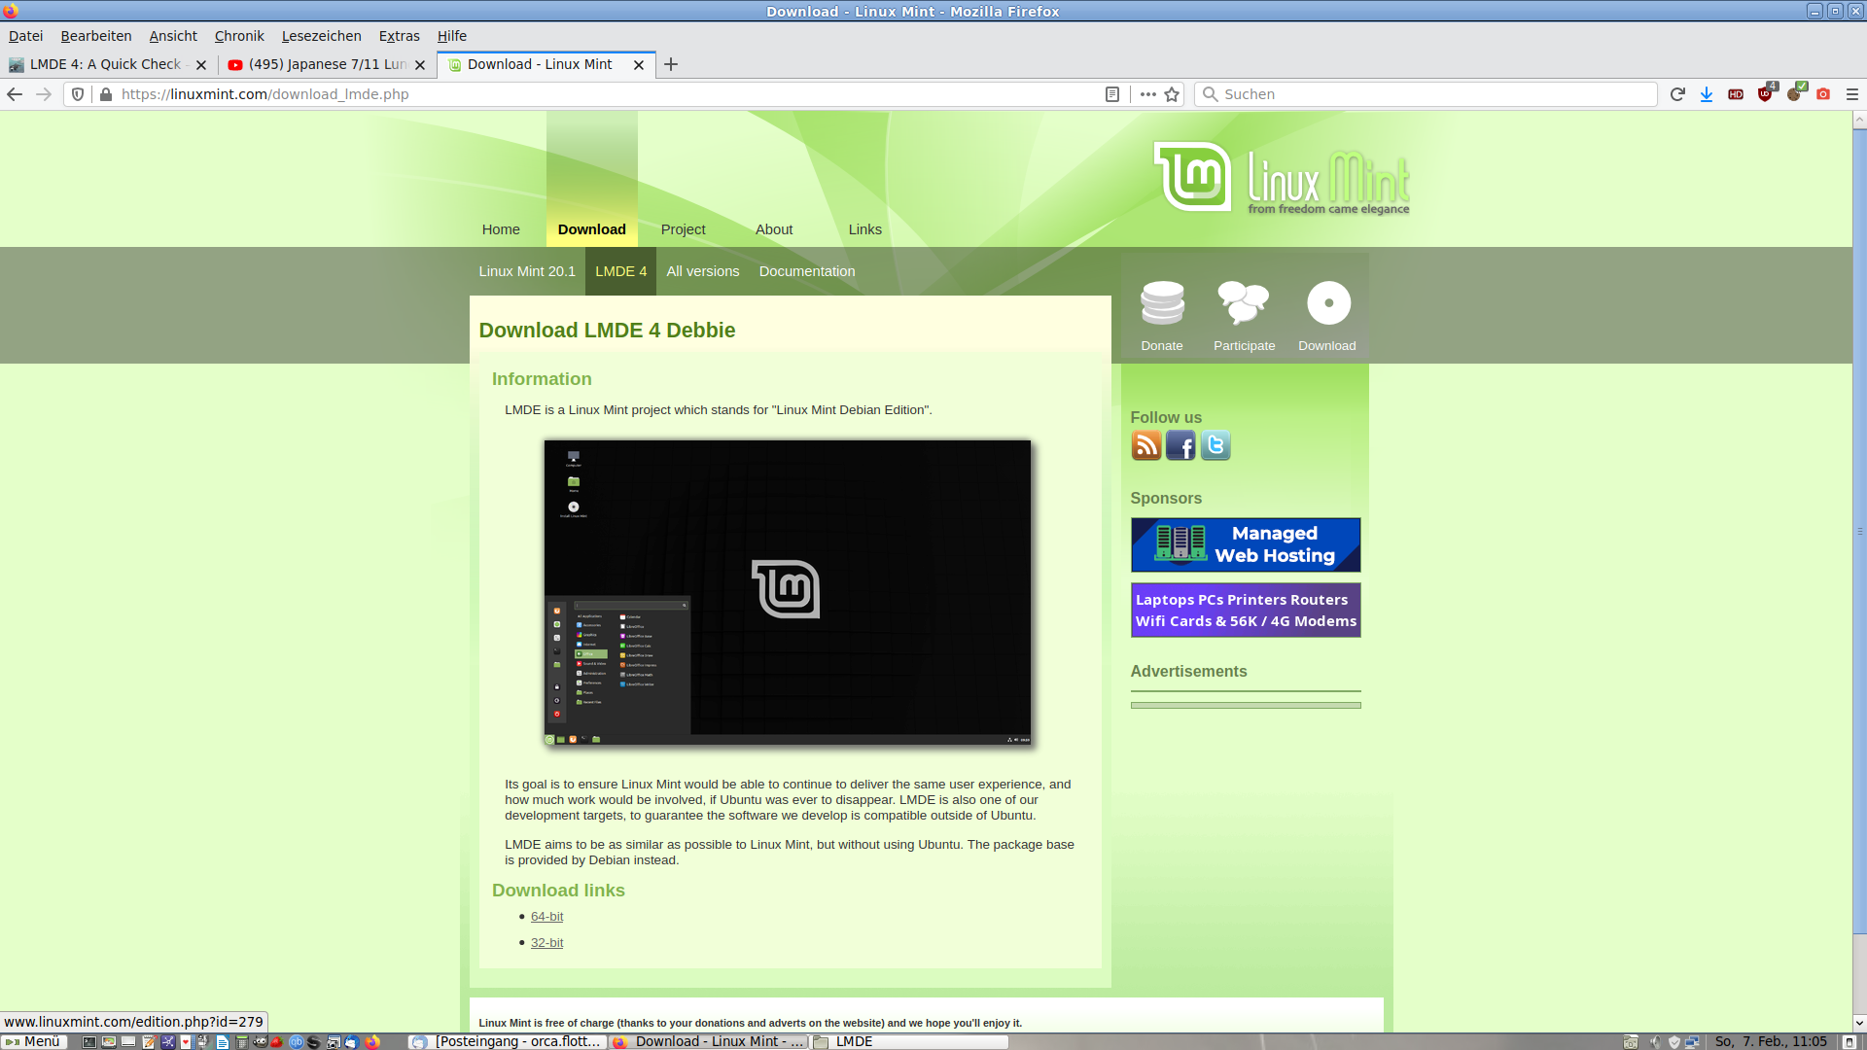Switch to LMDE file manager window in taskbar
1867x1050 pixels.
[x=908, y=1041]
